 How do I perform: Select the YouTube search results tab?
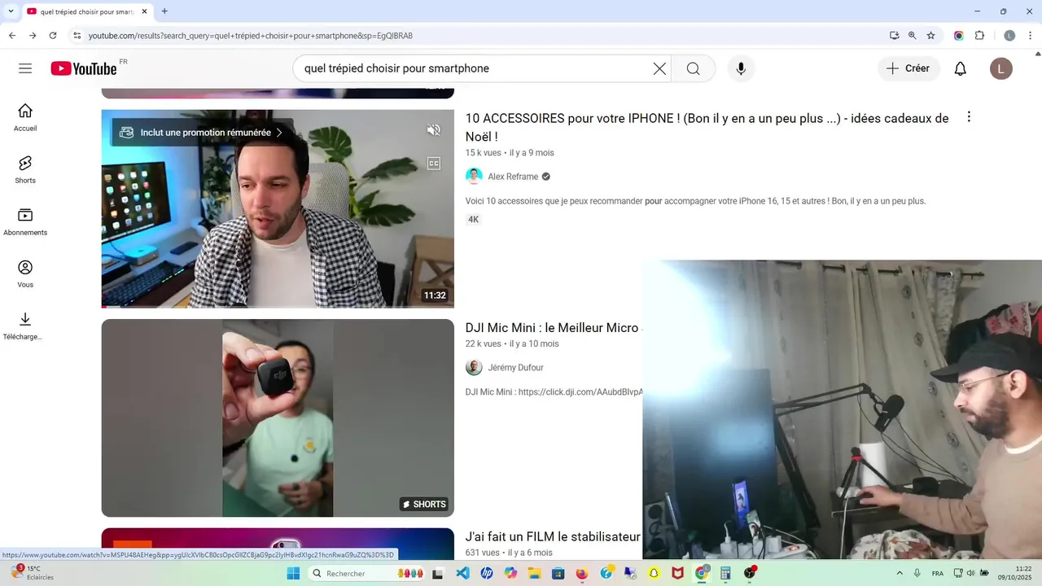[x=86, y=12]
